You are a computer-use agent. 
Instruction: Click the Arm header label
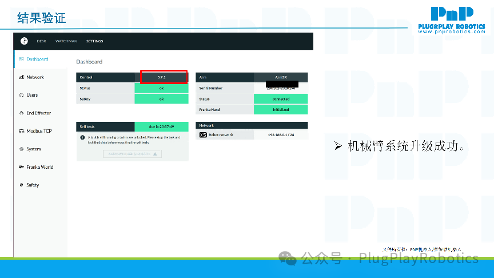point(202,77)
